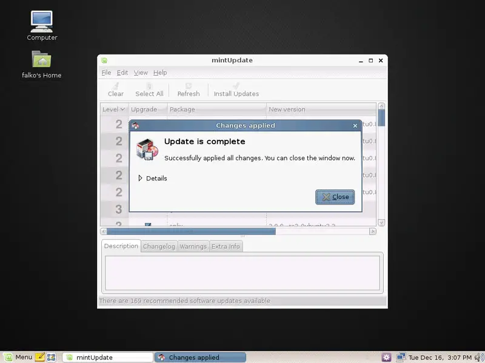Click the Select All toolbar icon

[149, 90]
